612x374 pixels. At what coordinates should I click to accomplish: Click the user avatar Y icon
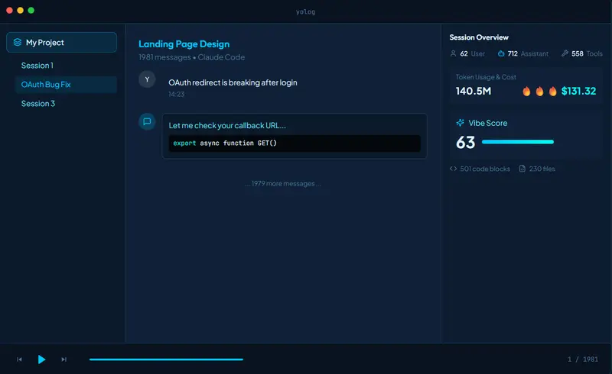[147, 79]
